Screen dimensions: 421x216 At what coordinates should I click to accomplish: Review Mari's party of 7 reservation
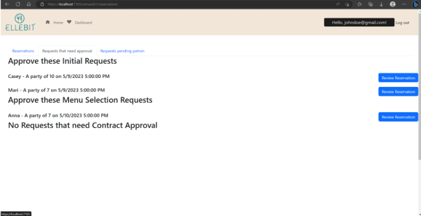[x=398, y=91]
